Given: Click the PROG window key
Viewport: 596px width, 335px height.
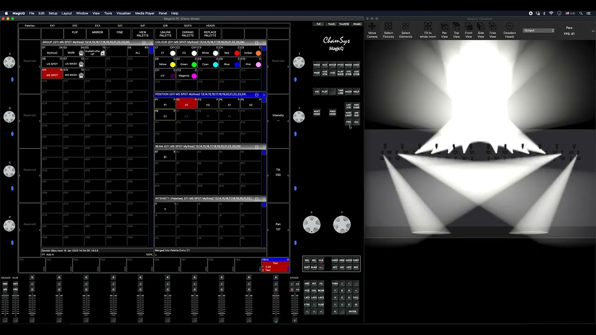Looking at the screenshot, I should pyautogui.click(x=317, y=65).
